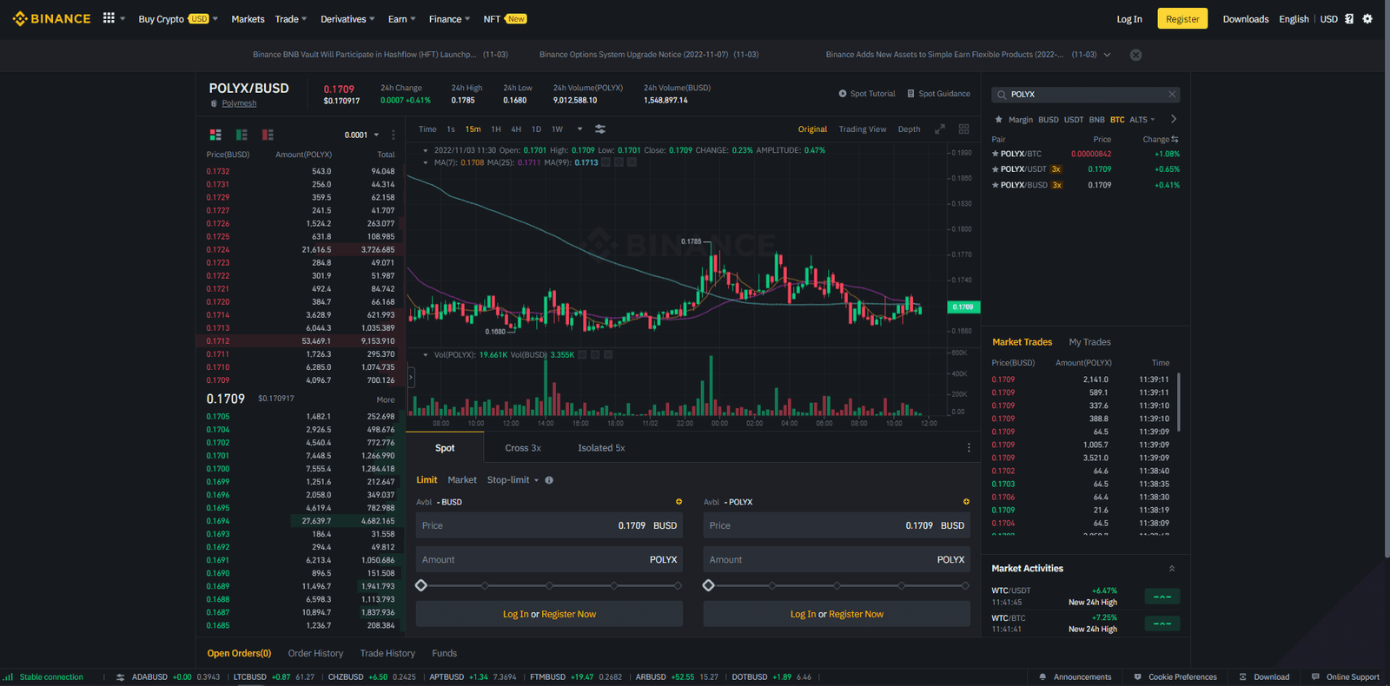
Task: Open the settings gear icon
Action: tap(1367, 18)
